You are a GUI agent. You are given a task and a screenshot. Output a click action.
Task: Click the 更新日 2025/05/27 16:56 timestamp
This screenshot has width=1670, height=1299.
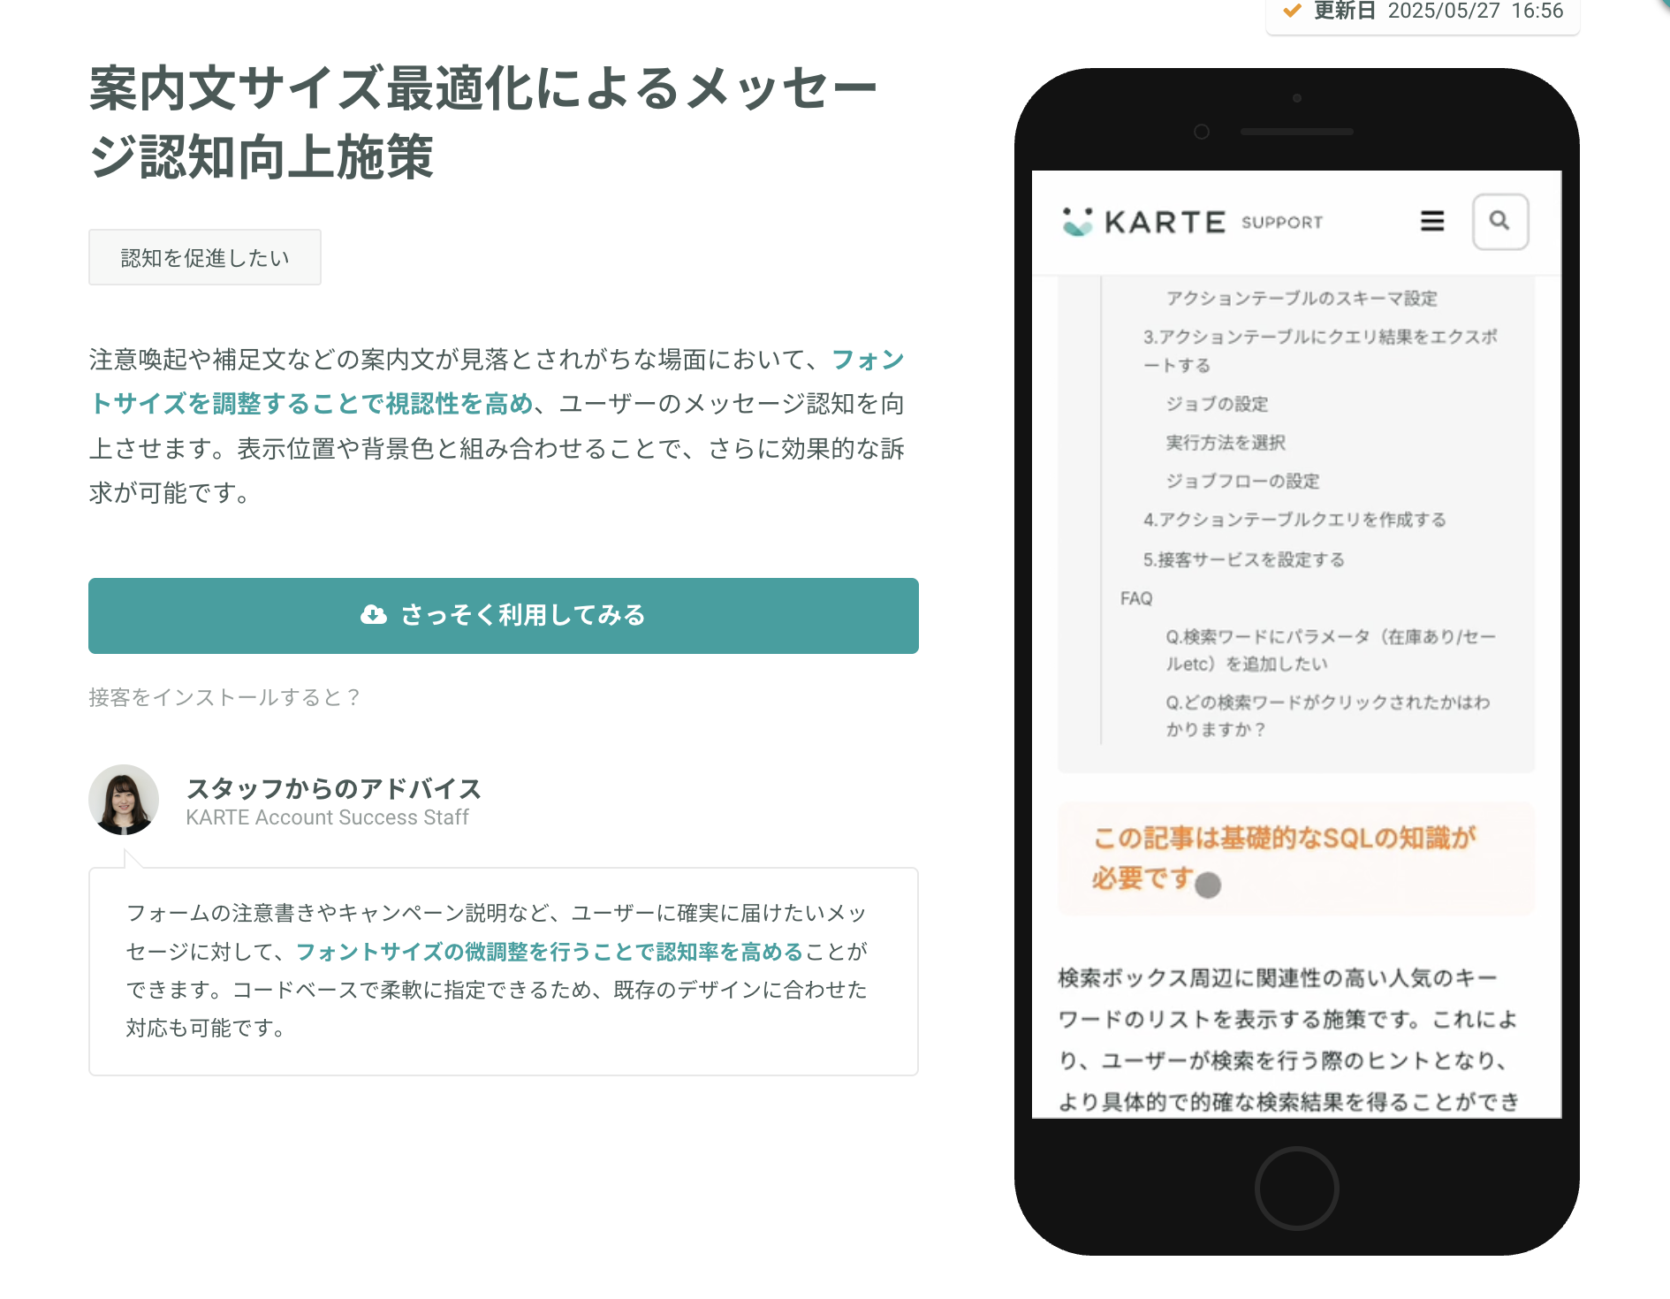point(1438,11)
